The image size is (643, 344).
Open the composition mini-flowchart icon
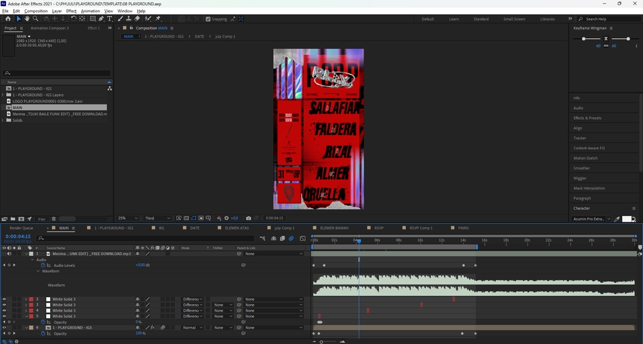263,238
